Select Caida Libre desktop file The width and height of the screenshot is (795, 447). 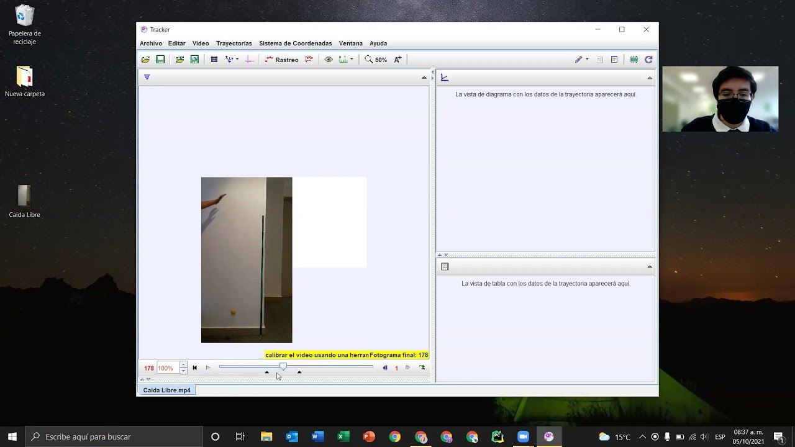pyautogui.click(x=24, y=202)
